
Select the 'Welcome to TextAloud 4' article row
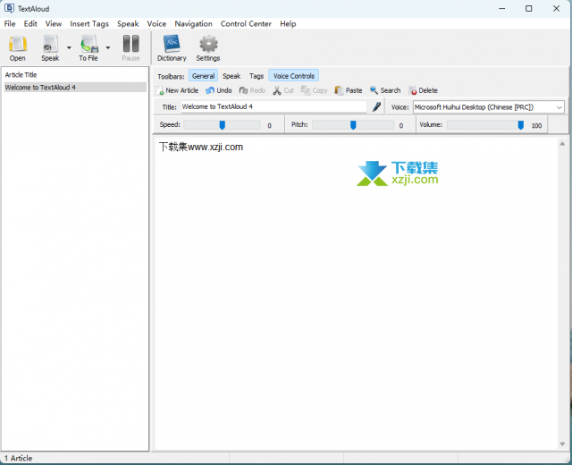pos(75,88)
